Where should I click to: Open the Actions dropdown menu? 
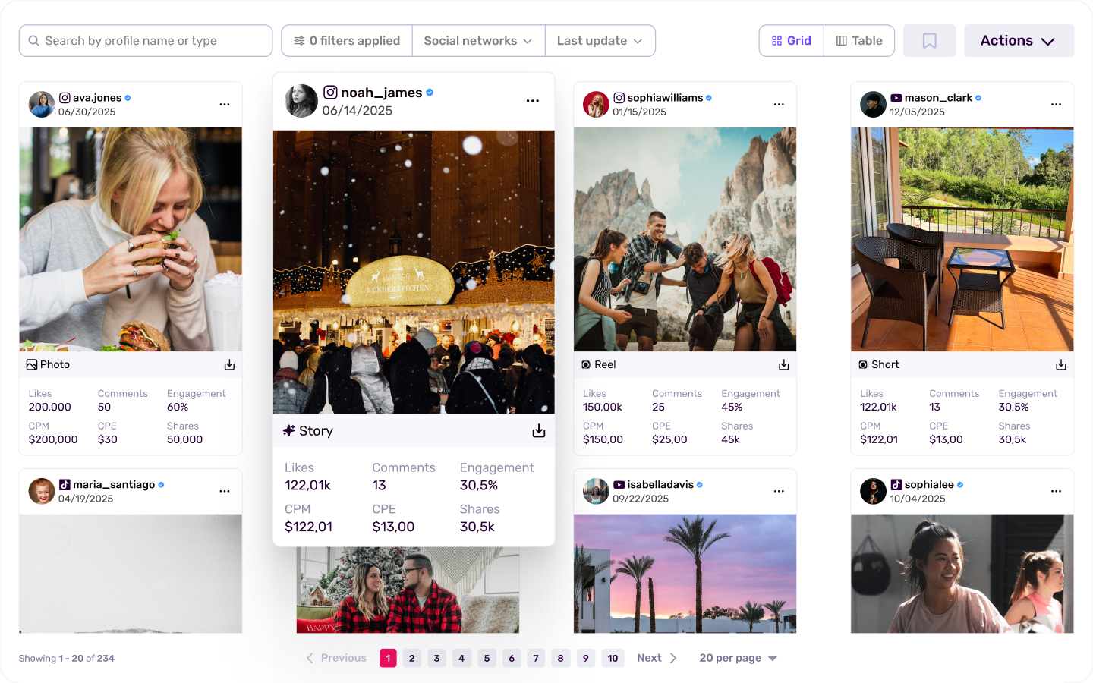point(1018,41)
